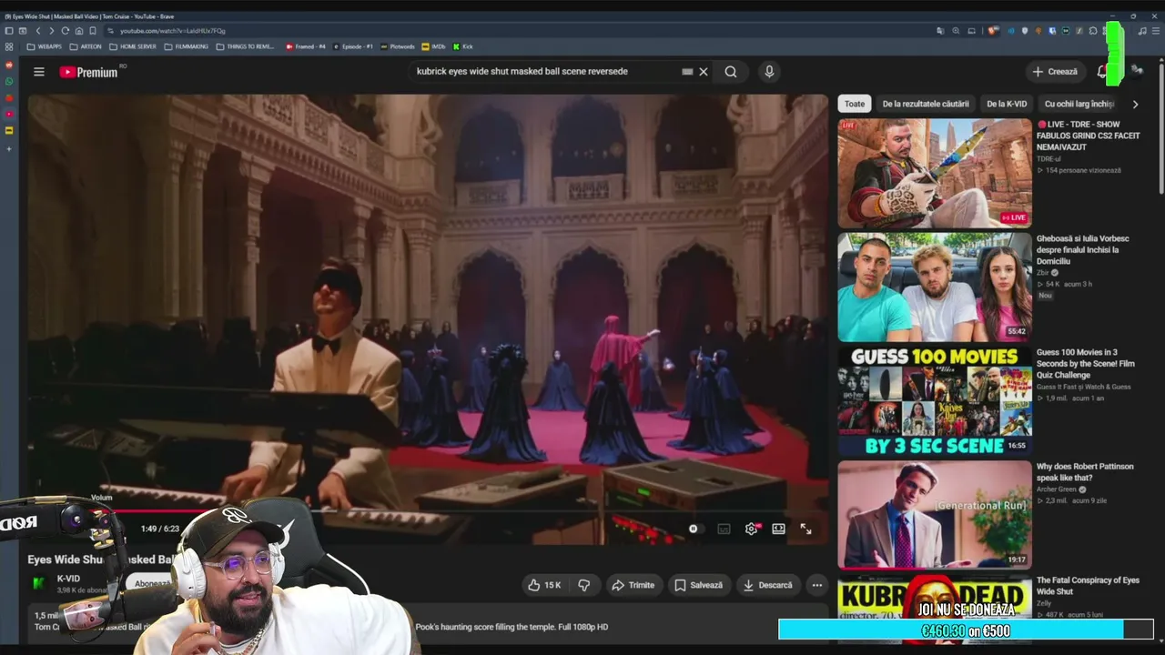Open the THINGS TO REME... bookmarks folder
Screen dimensions: 1165x655
click(246, 46)
